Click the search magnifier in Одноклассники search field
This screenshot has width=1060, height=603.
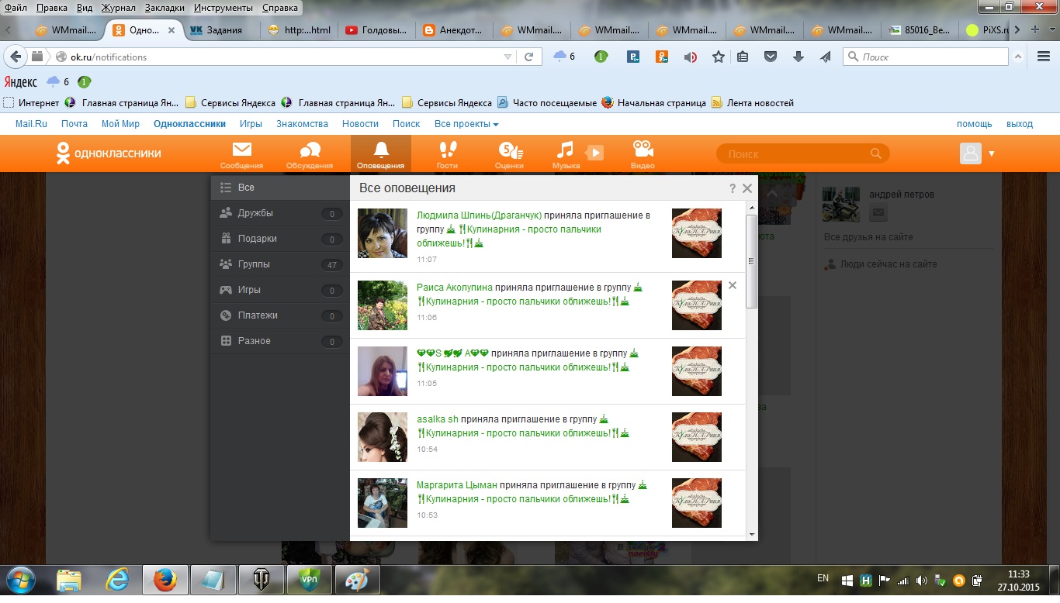(x=876, y=153)
